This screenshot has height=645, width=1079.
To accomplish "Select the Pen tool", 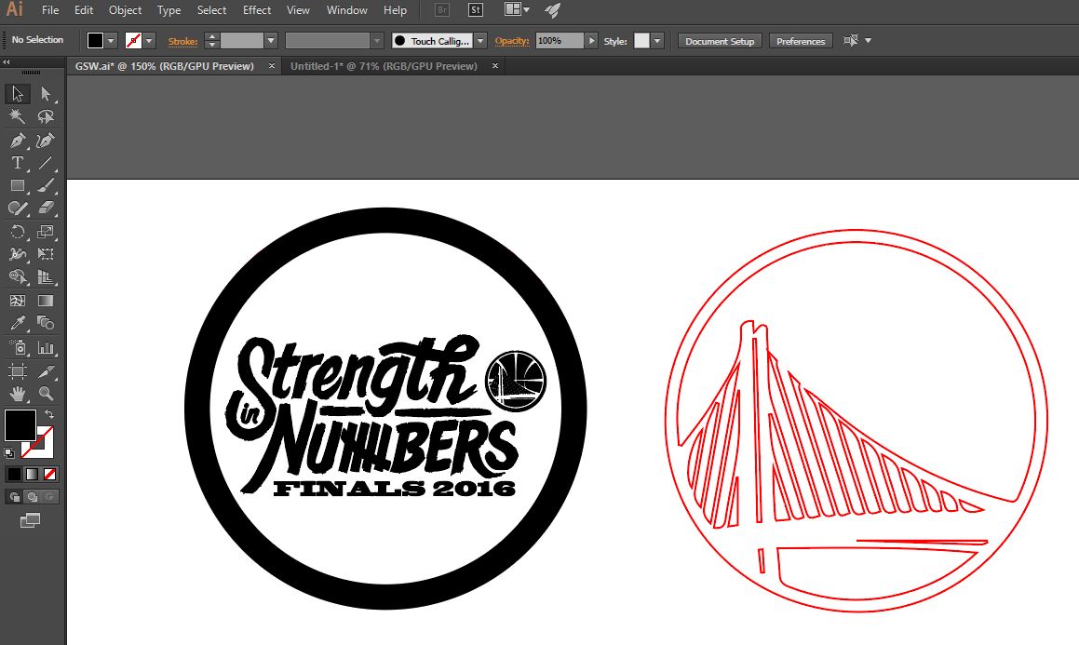I will click(17, 141).
